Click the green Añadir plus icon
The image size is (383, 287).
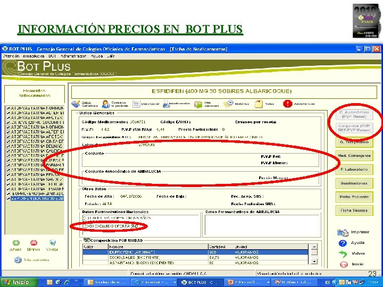16,243
